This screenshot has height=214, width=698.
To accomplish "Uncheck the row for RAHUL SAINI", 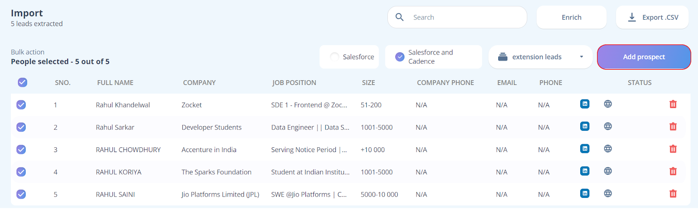I will (21, 194).
